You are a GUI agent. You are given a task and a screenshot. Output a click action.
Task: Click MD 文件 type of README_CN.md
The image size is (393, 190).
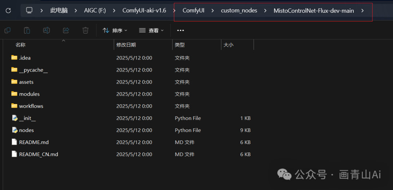184,154
